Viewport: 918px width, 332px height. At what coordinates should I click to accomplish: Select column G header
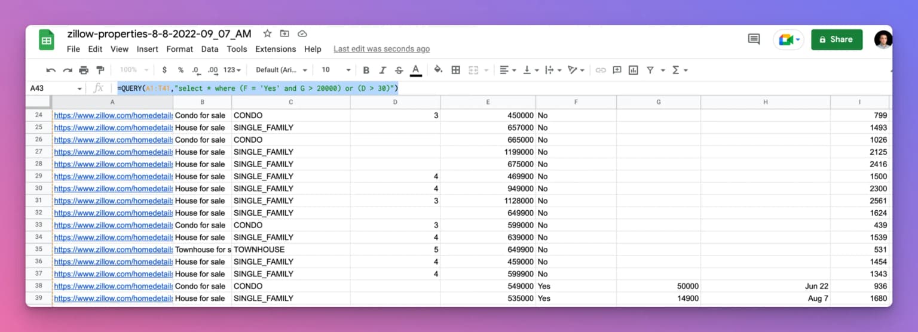tap(659, 102)
